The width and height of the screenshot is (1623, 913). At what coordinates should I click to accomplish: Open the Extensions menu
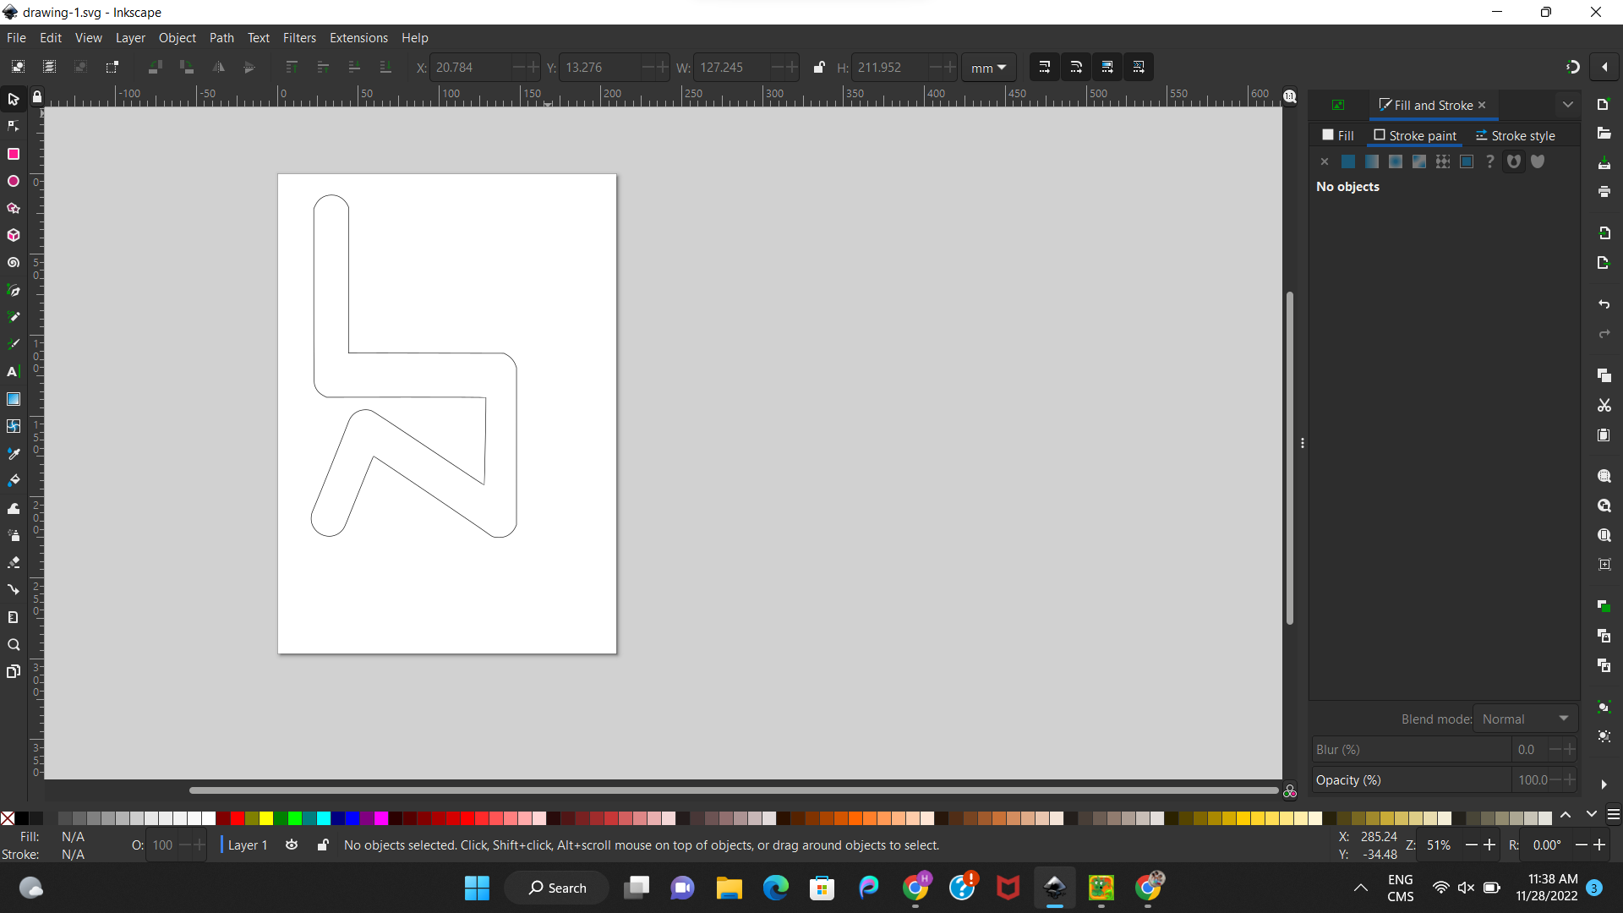[358, 38]
